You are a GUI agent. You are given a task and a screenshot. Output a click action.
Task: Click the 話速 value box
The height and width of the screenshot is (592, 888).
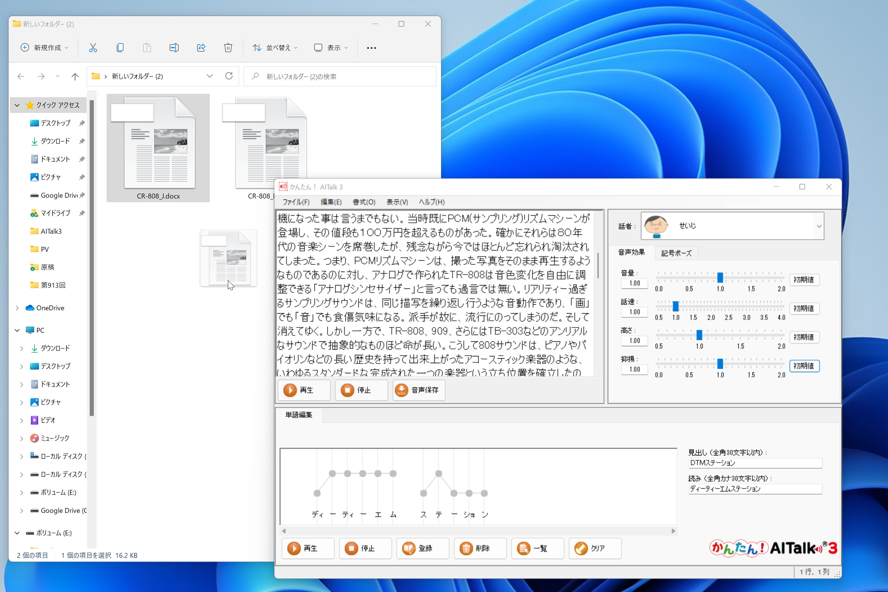[x=635, y=312]
